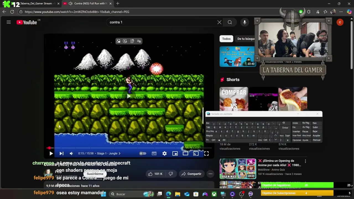Close the Contra (NES) Full Run tab

click(x=110, y=4)
